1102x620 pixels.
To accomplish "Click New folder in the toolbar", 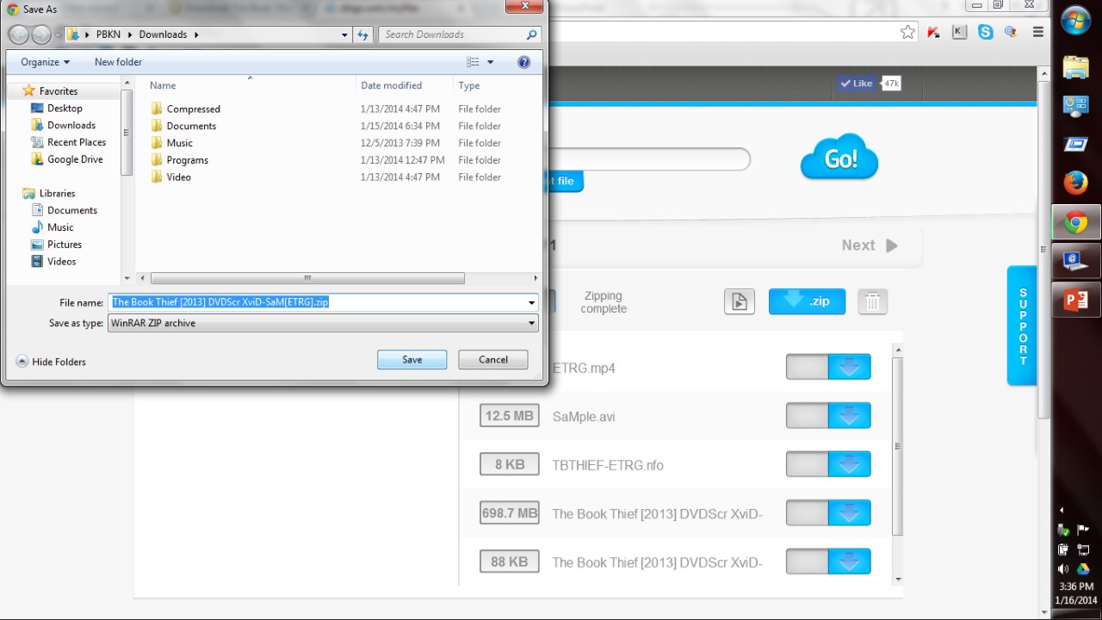I will [118, 62].
